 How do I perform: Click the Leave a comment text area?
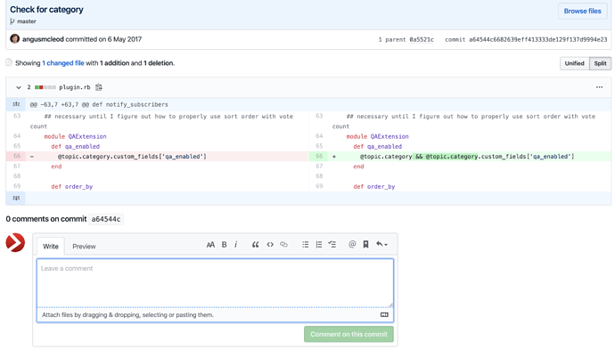[x=215, y=282]
